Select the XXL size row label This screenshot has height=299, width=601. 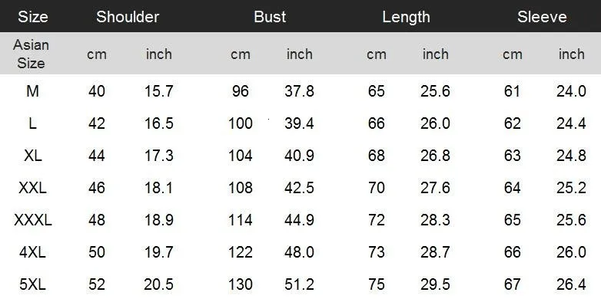[32, 188]
